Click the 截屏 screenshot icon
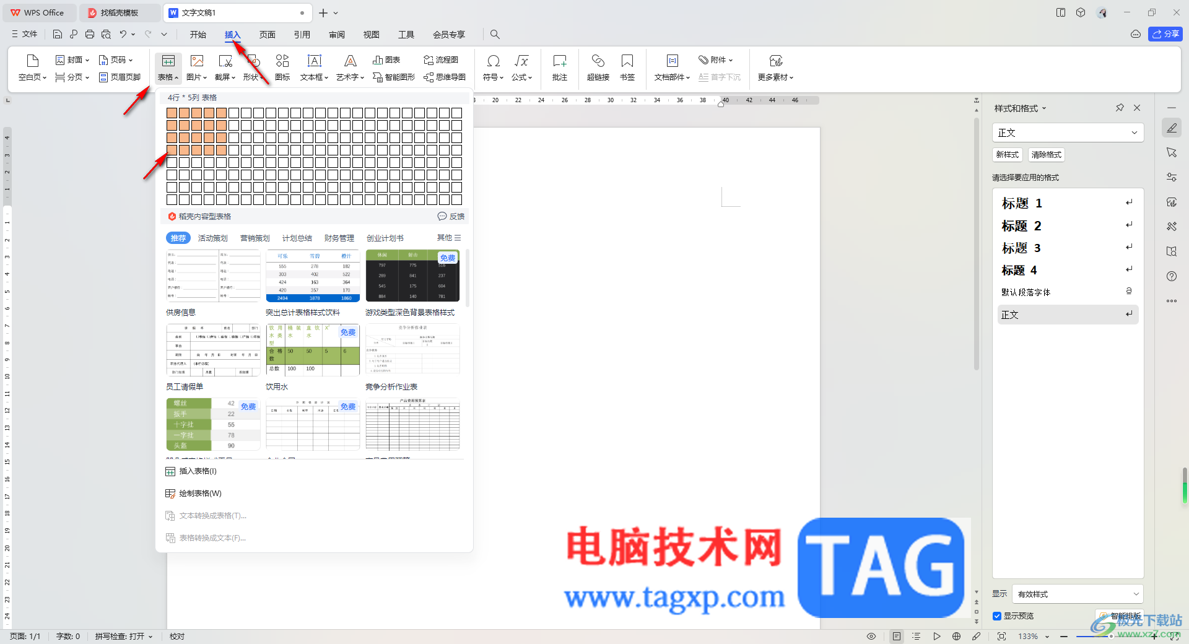 coord(225,61)
